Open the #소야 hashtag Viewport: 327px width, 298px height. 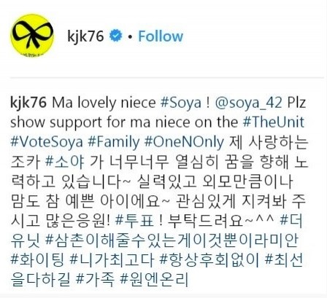pyautogui.click(x=65, y=162)
